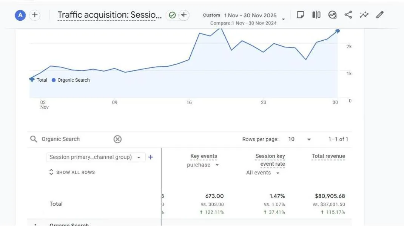Click the chart start point marker
This screenshot has height=226, width=404.
(x=32, y=79)
